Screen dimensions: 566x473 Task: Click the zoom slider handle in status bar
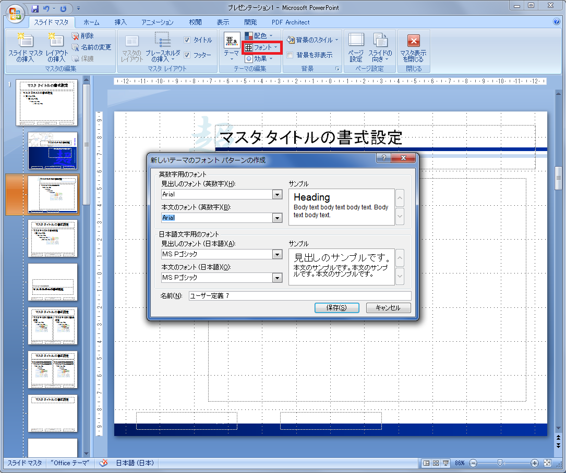pyautogui.click(x=500, y=463)
